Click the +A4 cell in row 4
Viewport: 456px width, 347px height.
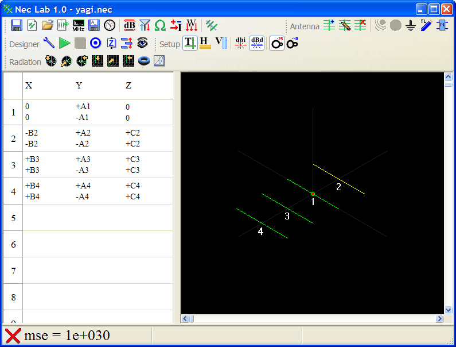pos(83,186)
